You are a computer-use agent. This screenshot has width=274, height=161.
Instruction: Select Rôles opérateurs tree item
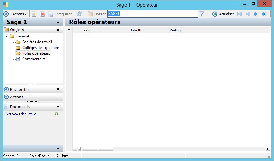36,53
